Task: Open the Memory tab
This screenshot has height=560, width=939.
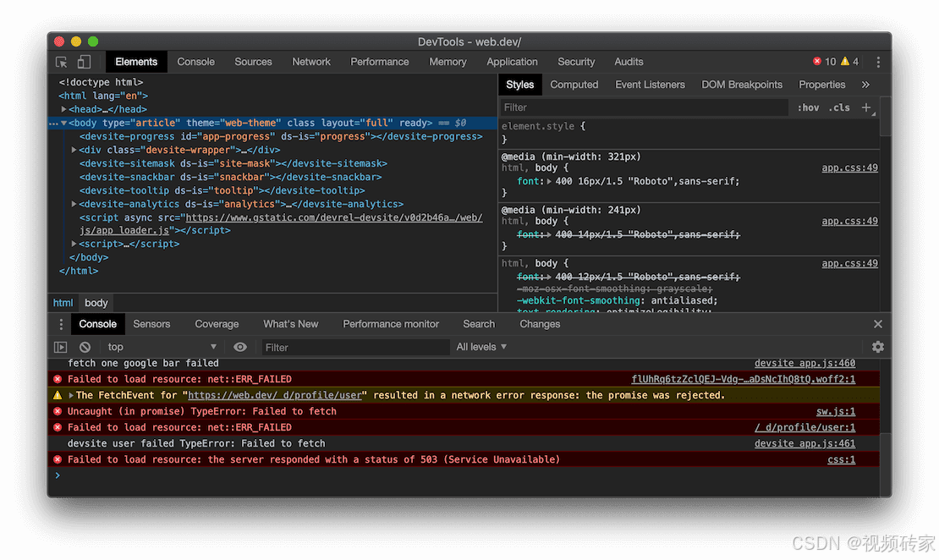Action: tap(448, 62)
